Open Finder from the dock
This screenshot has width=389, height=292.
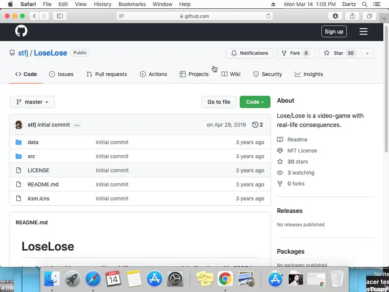pyautogui.click(x=52, y=279)
